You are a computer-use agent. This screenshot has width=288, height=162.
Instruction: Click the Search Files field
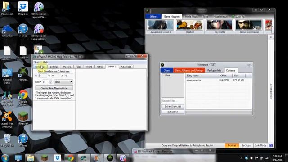(x=173, y=101)
